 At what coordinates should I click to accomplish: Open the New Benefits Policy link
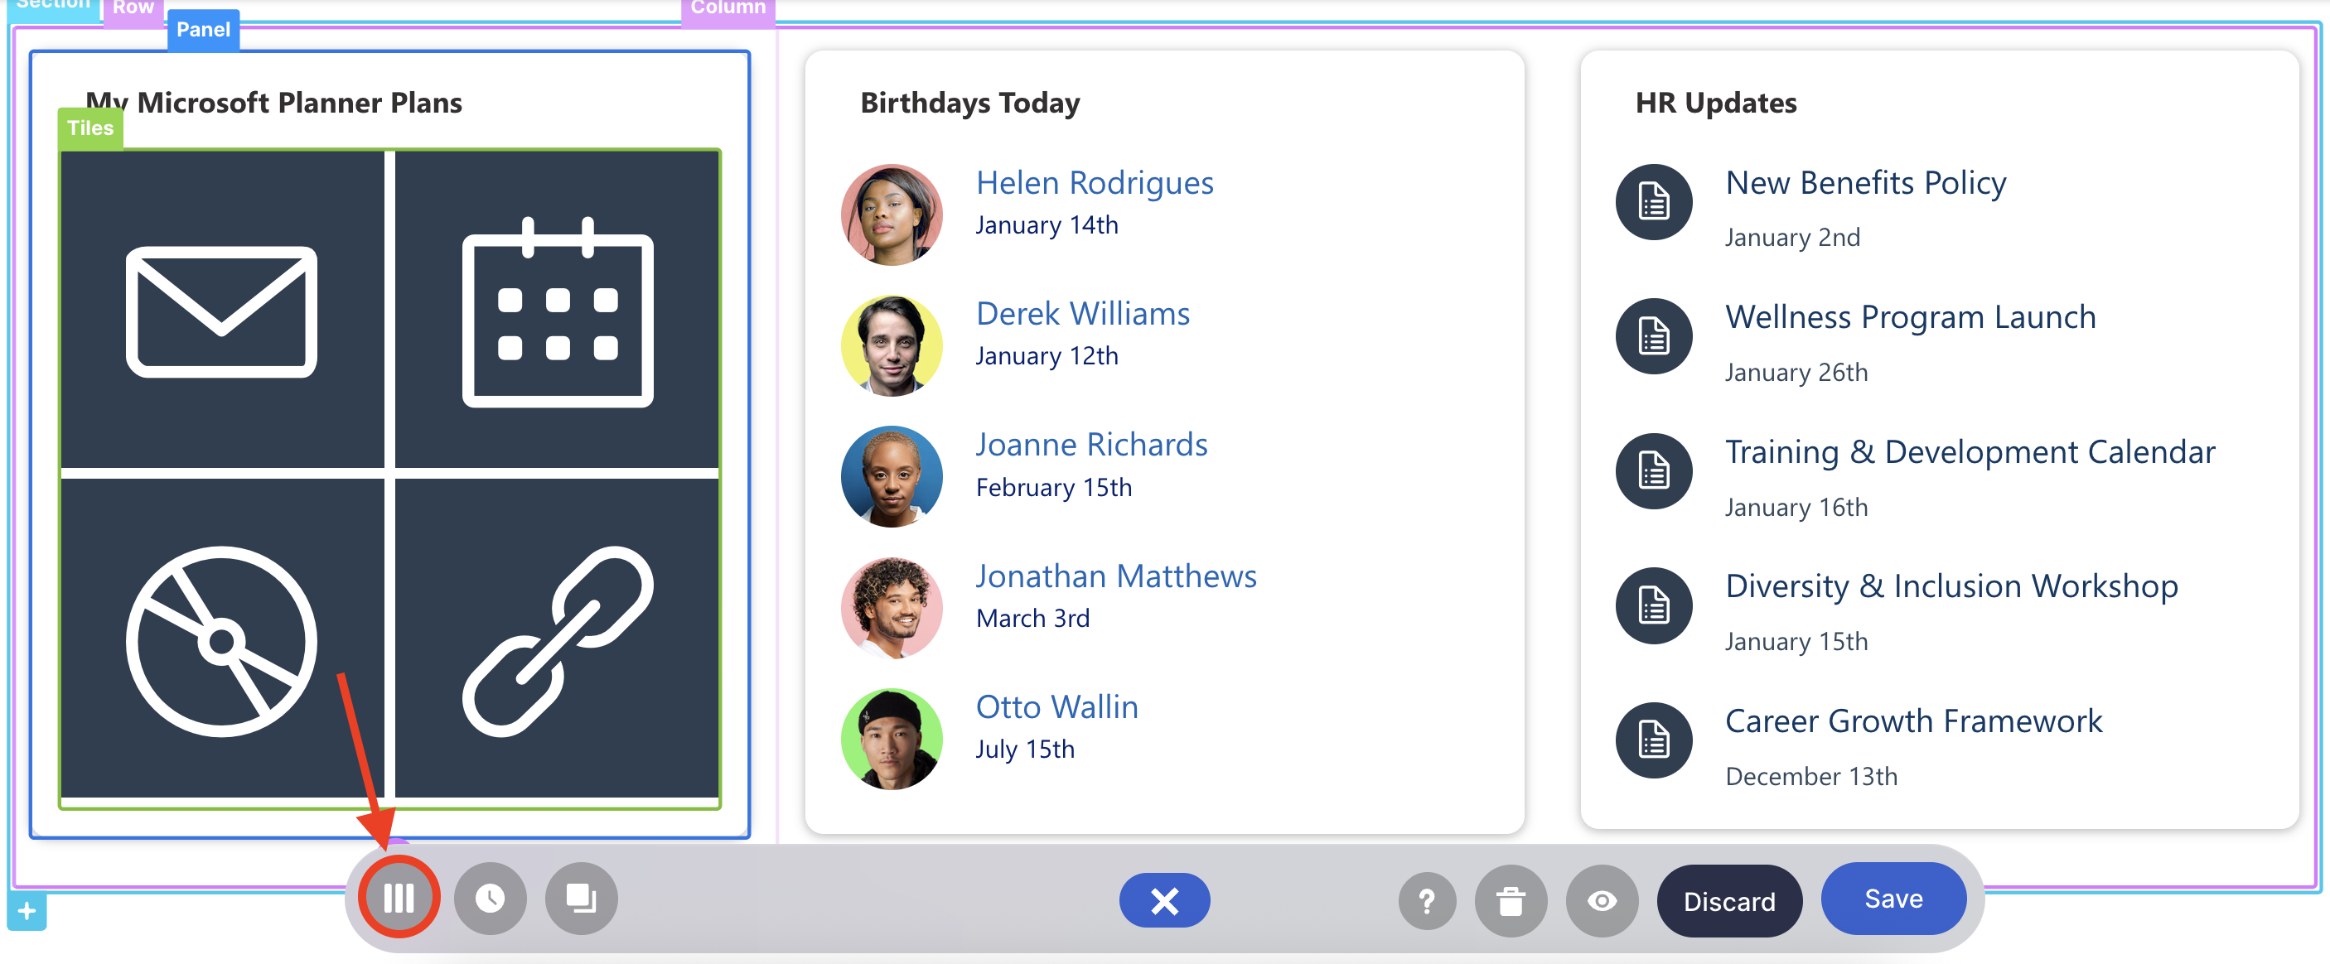click(1865, 183)
